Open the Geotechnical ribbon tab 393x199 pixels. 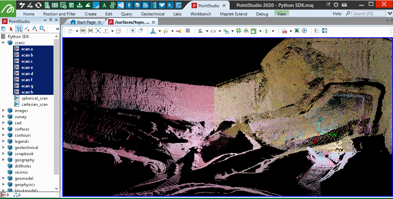pyautogui.click(x=153, y=14)
